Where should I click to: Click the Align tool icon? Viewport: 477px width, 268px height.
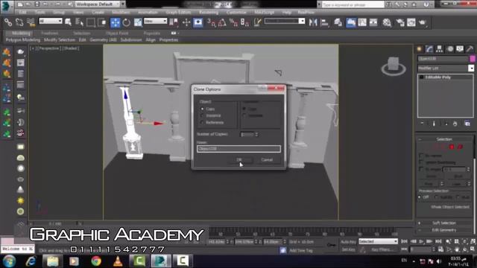(325, 22)
